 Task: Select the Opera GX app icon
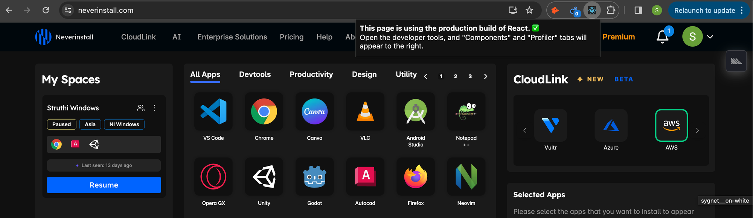coord(213,177)
